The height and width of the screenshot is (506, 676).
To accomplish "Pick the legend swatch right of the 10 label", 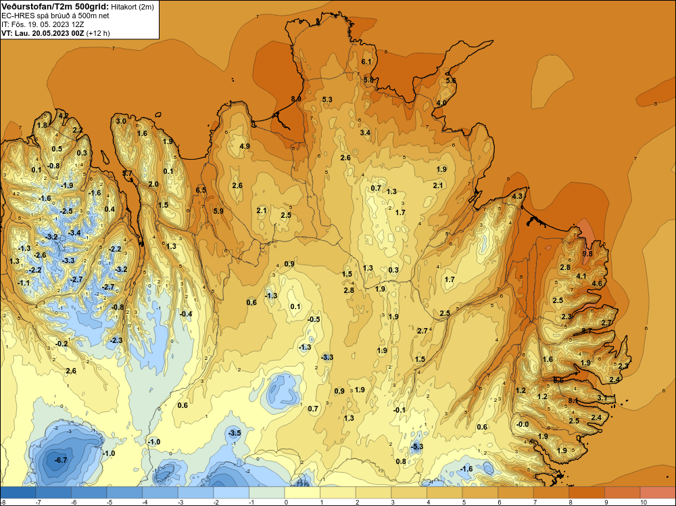I will tap(658, 492).
